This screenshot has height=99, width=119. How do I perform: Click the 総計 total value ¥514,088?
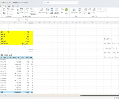click(x=17, y=92)
